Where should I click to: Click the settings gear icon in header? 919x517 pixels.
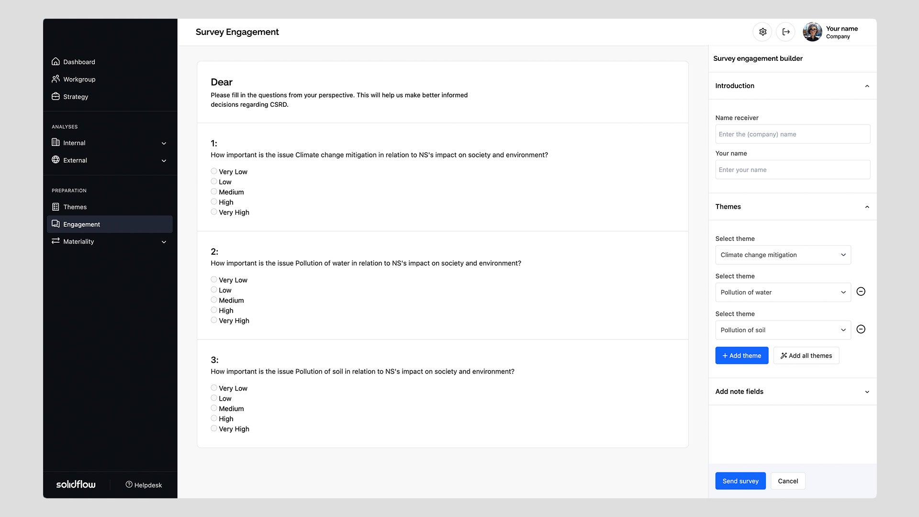762,32
